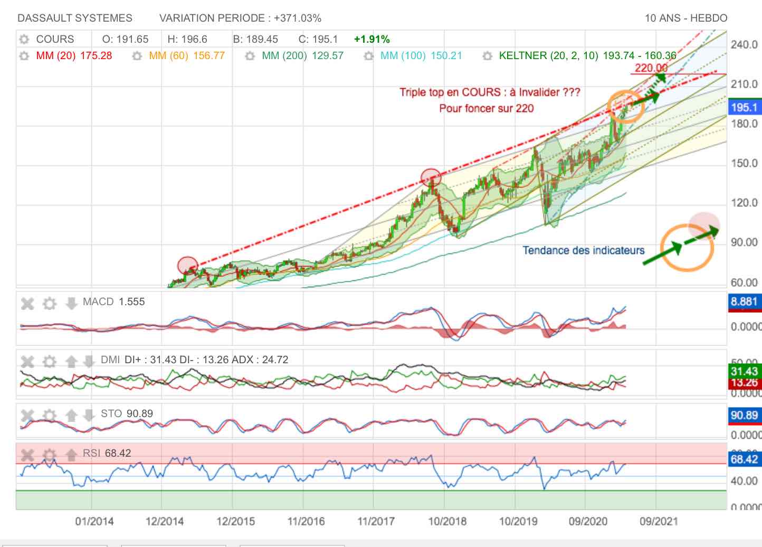Click the 10 ANS - HEBDO period label
The width and height of the screenshot is (762, 547).
[686, 18]
